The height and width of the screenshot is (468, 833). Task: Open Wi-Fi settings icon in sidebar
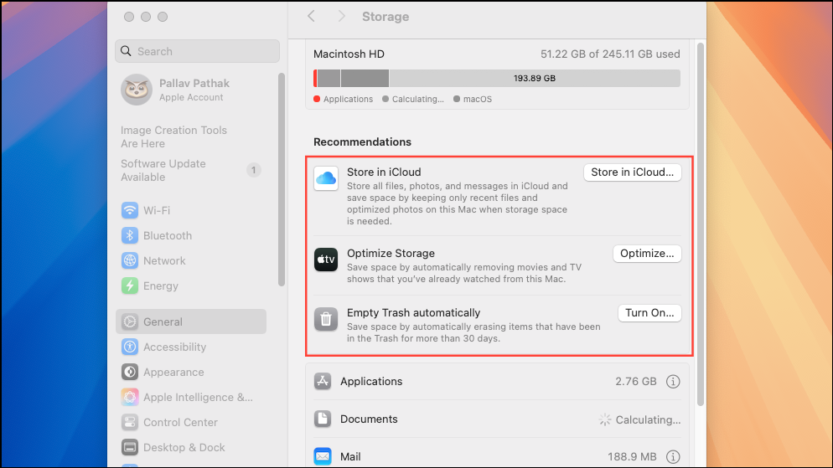pyautogui.click(x=130, y=210)
